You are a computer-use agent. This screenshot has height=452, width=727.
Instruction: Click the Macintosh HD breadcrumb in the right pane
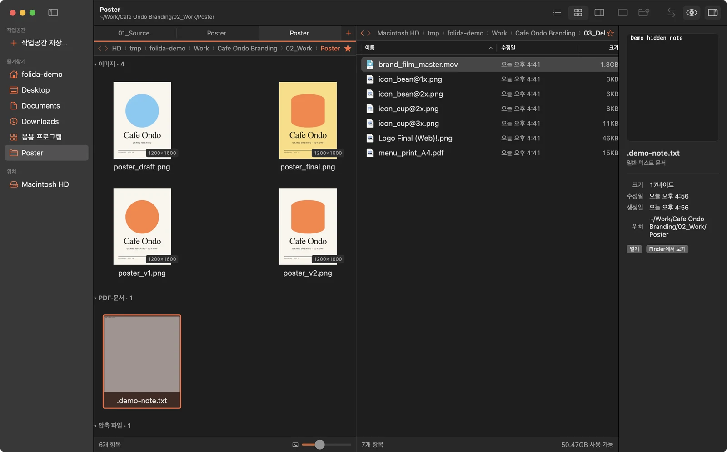(x=398, y=33)
